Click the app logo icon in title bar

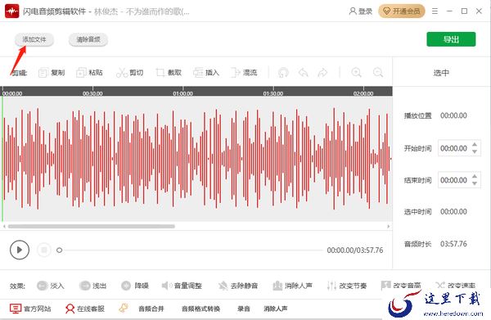[x=12, y=11]
